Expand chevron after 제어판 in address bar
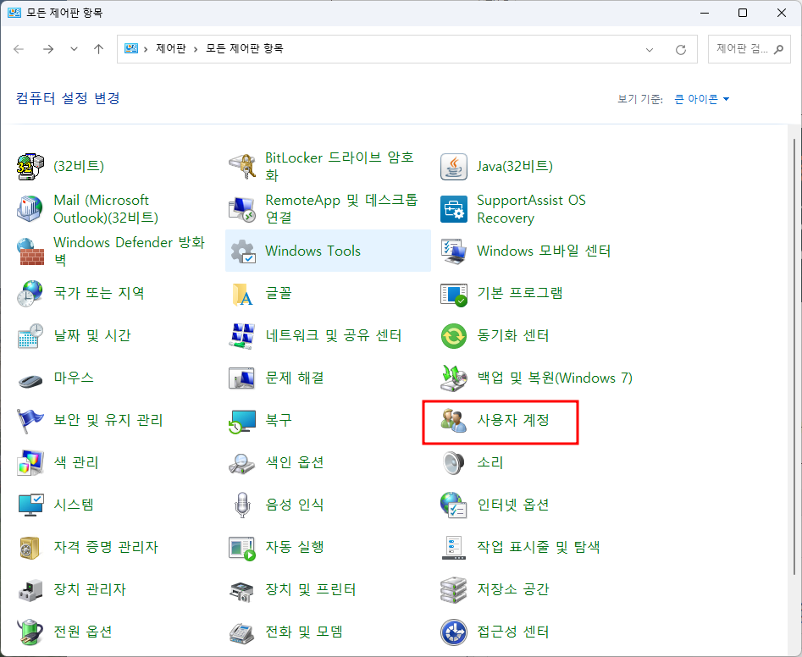Screen dimensions: 802x657 196,49
